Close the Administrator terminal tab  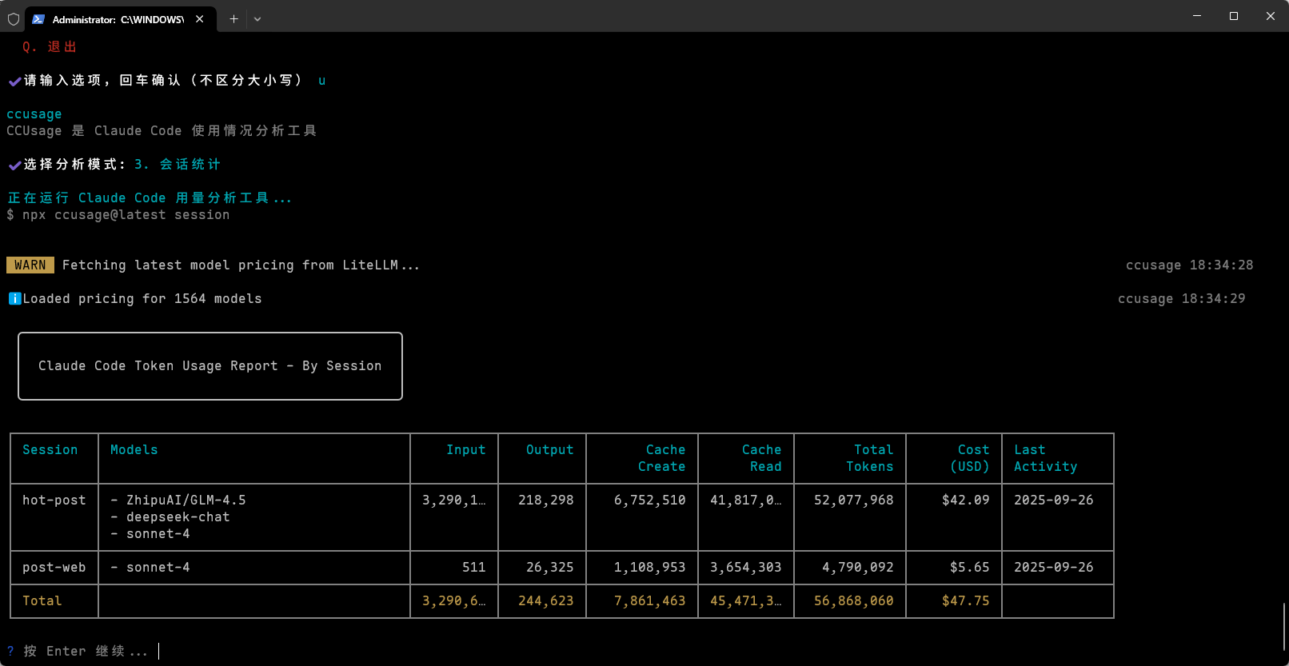tap(200, 19)
